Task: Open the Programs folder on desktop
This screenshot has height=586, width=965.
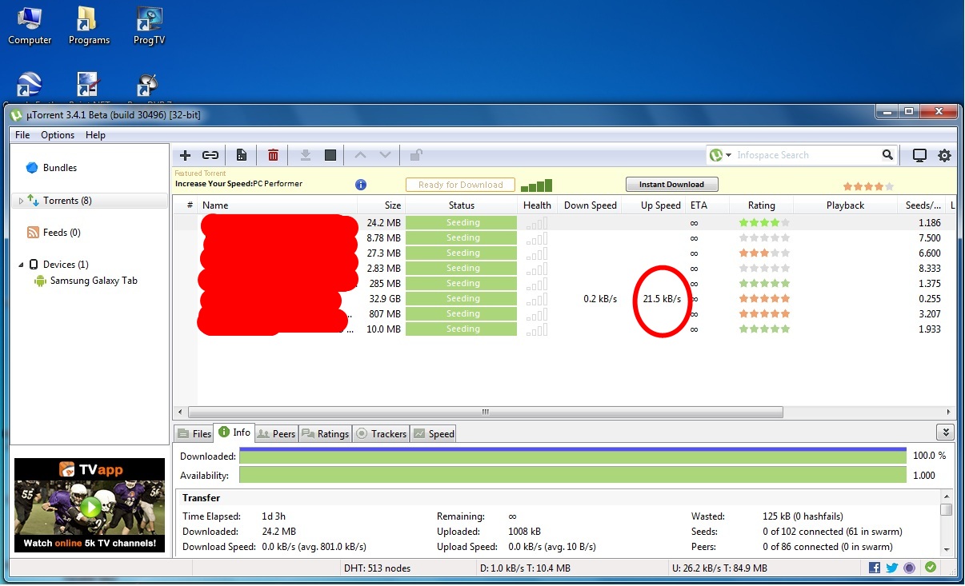Action: [89, 25]
